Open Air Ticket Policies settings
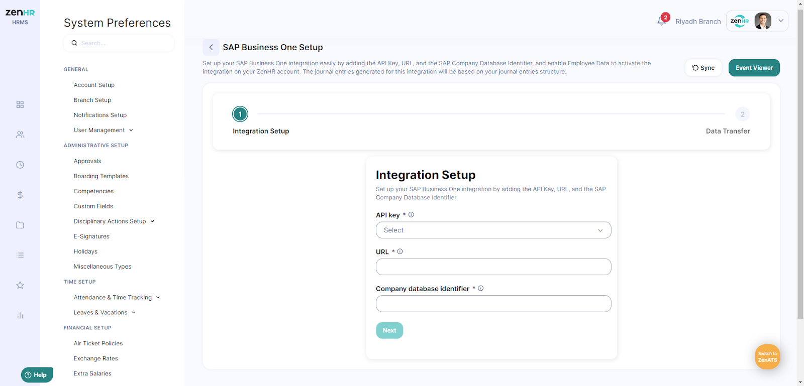The height and width of the screenshot is (386, 804). tap(98, 343)
